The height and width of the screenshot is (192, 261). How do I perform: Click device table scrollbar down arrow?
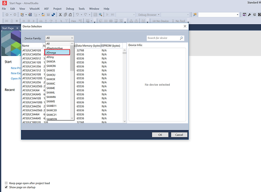[x=124, y=121]
